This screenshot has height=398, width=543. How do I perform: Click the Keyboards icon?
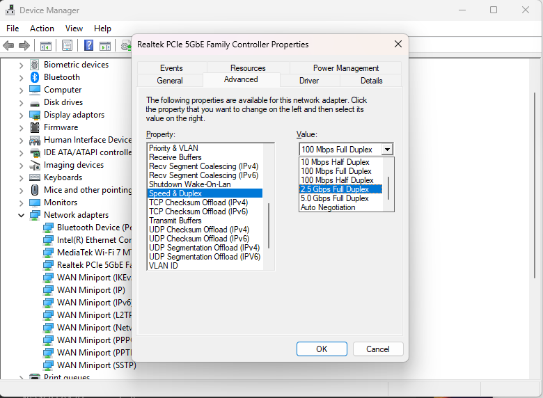click(35, 177)
